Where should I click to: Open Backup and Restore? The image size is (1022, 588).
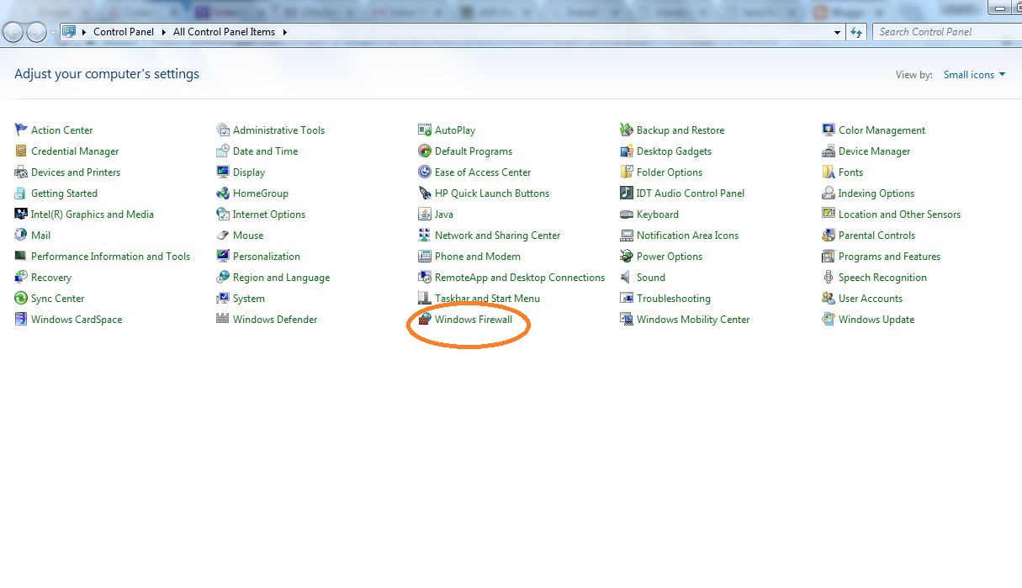coord(680,130)
